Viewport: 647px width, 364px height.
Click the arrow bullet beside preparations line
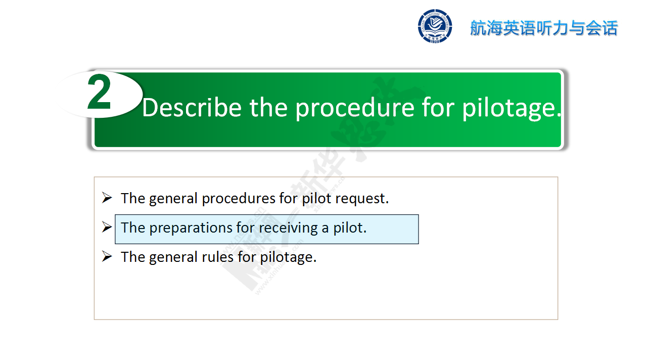[107, 227]
